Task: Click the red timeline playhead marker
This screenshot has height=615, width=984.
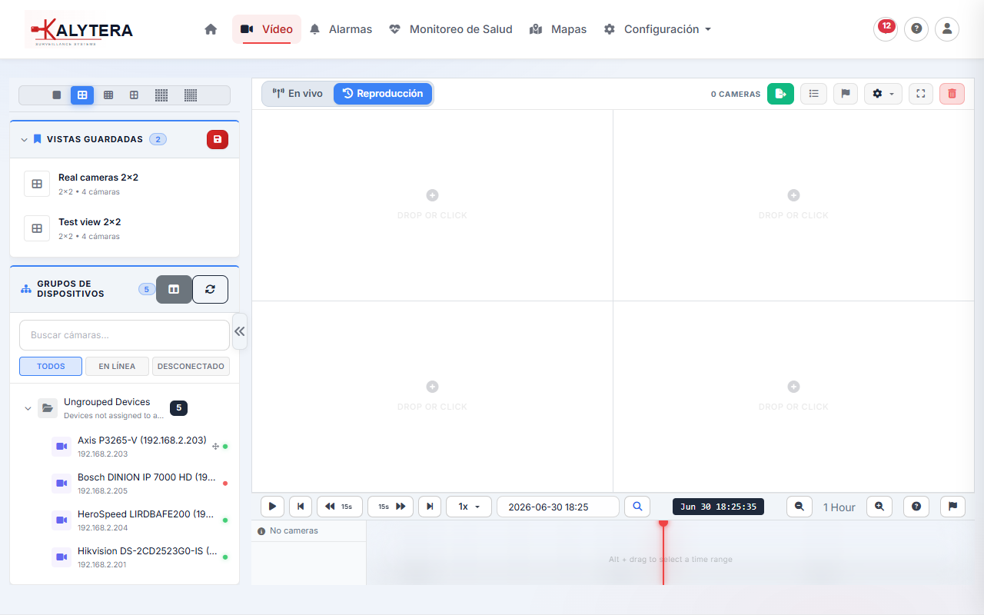Action: (x=663, y=524)
